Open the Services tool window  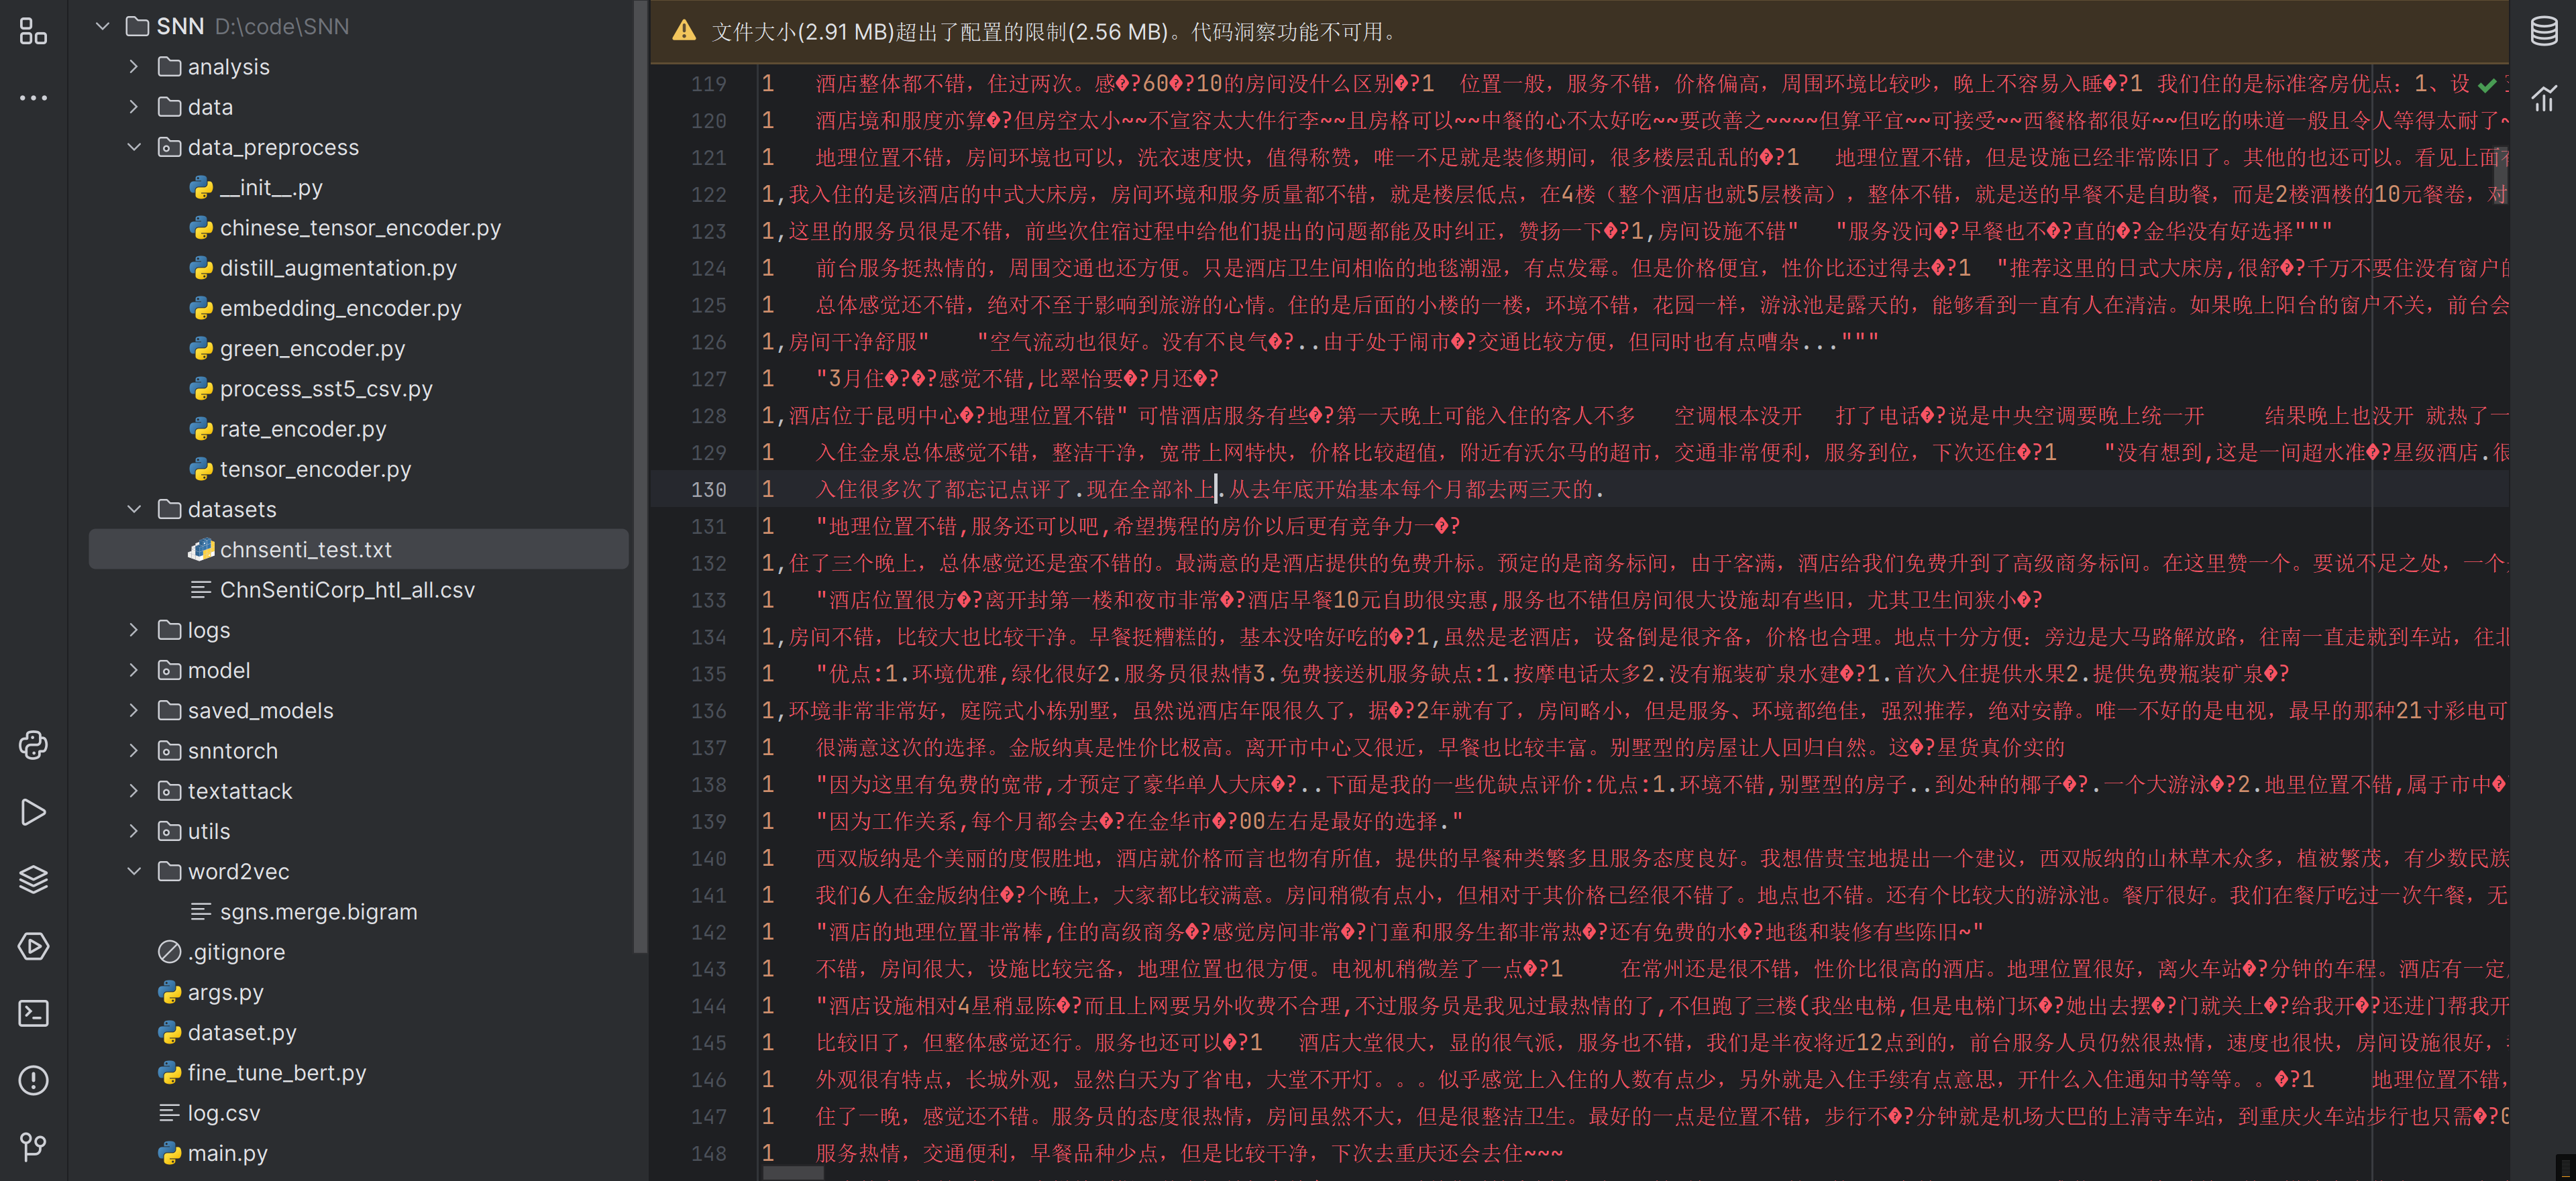pyautogui.click(x=33, y=946)
